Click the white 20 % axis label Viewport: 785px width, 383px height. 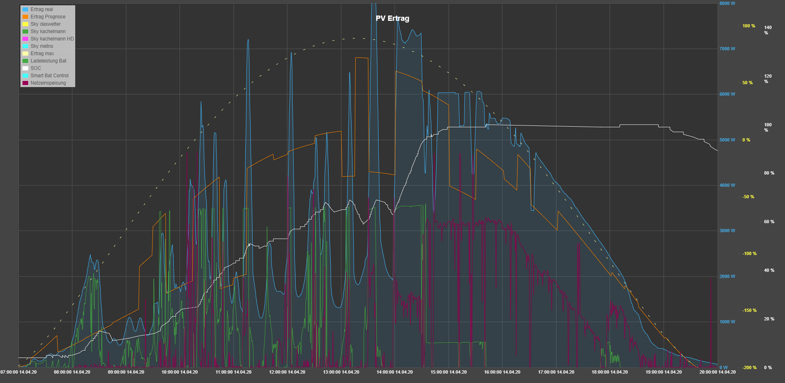coord(769,319)
